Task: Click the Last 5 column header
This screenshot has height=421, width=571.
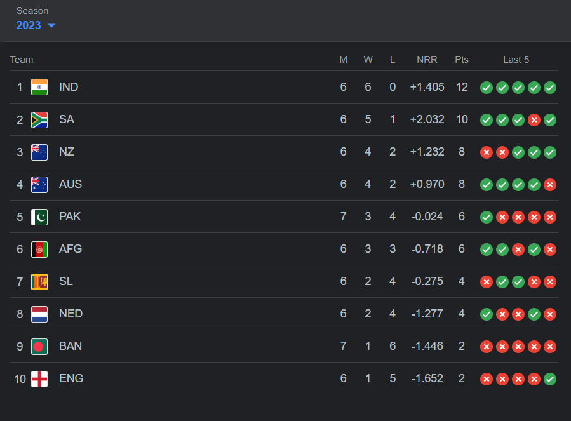Action: (x=516, y=60)
